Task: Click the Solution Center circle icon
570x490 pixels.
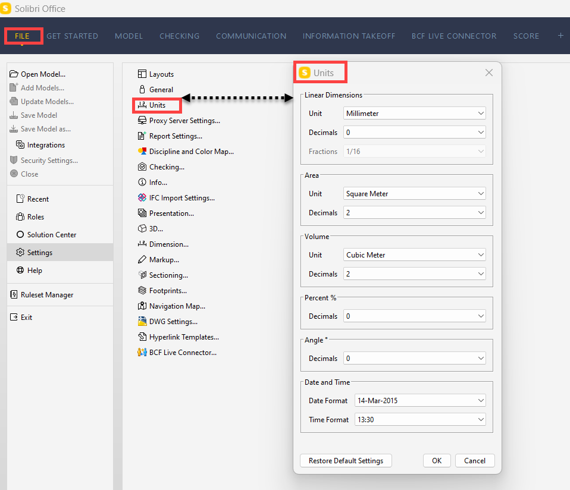Action: pyautogui.click(x=20, y=235)
